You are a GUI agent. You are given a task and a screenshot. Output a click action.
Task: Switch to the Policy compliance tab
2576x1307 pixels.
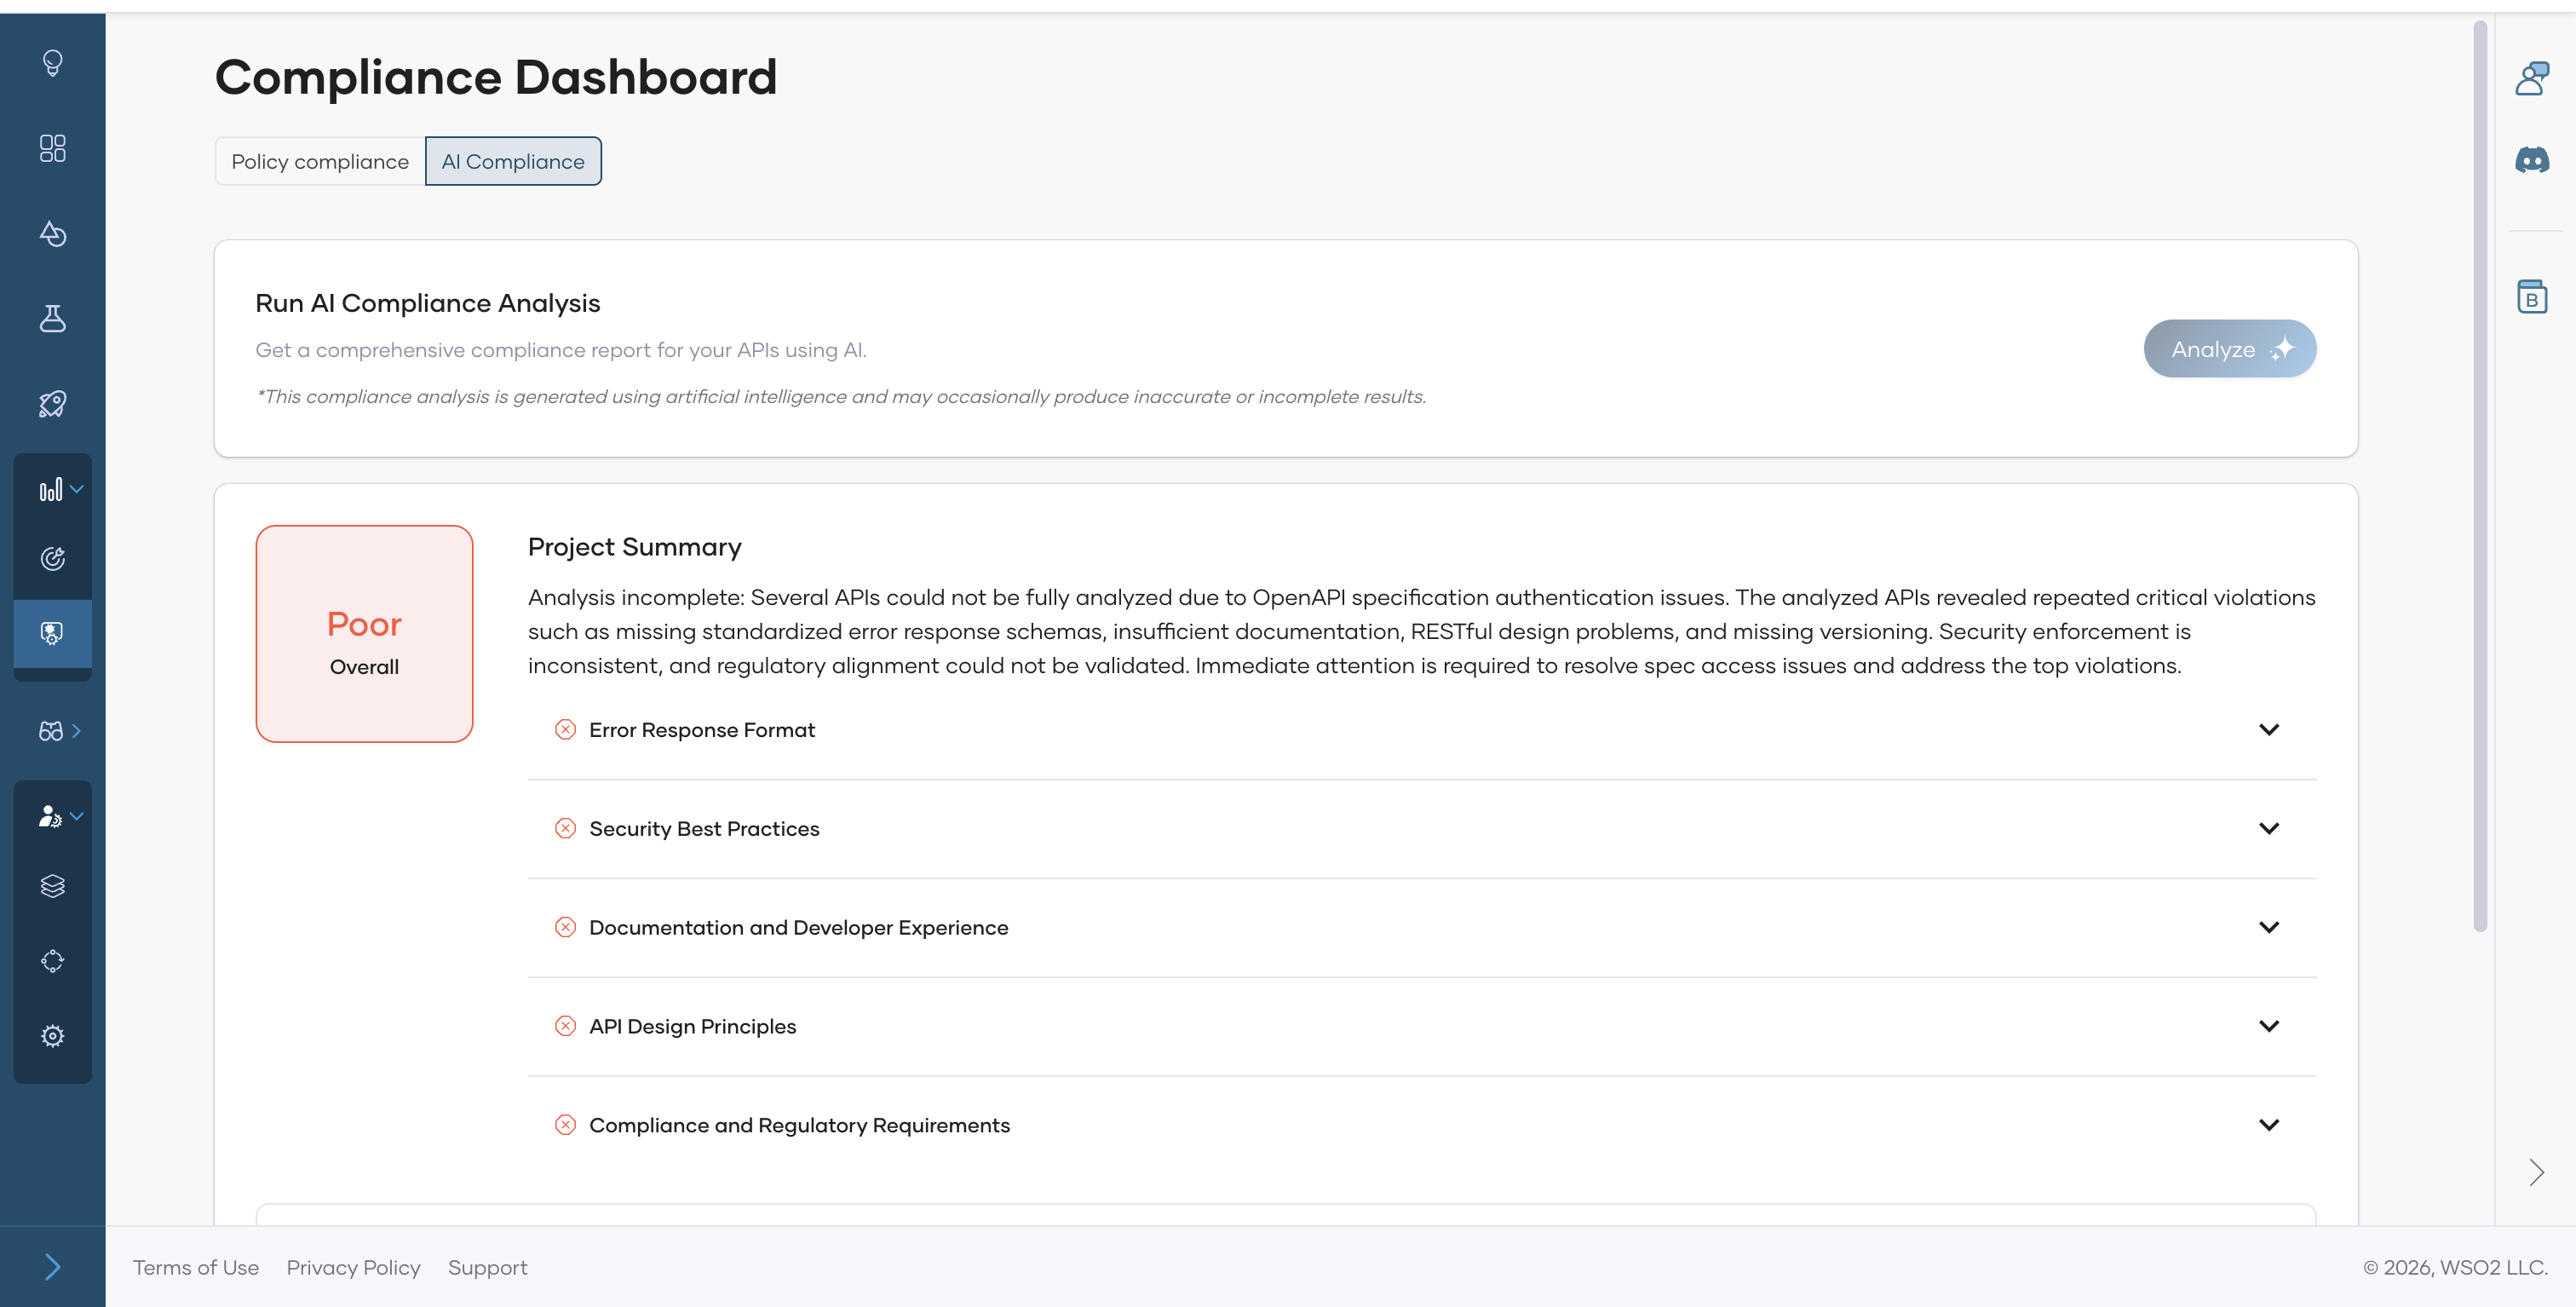pyautogui.click(x=320, y=161)
